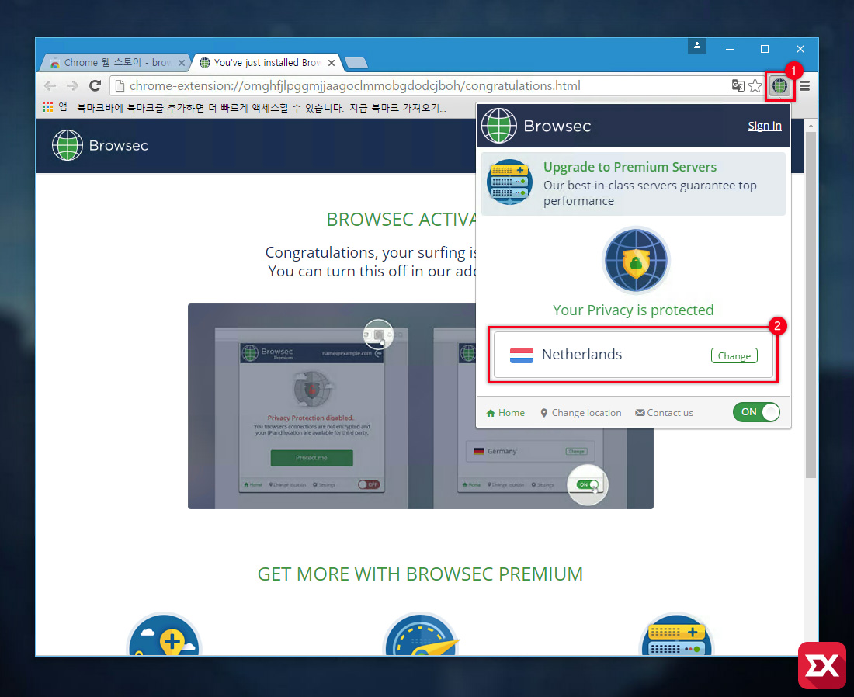The height and width of the screenshot is (697, 854).
Task: Click the reload page icon
Action: pos(95,86)
